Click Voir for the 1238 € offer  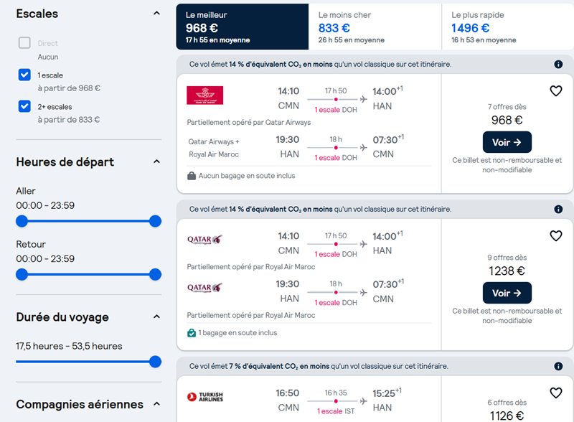pos(507,293)
